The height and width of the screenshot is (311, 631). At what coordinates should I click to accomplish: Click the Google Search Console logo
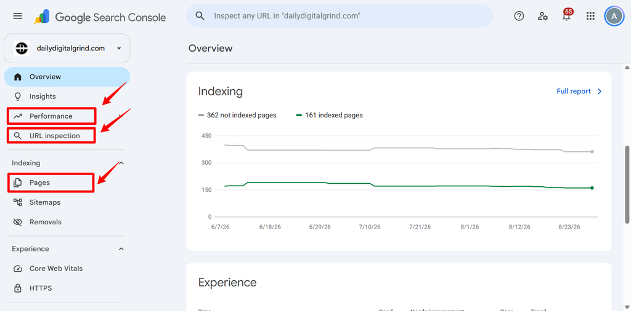point(100,17)
